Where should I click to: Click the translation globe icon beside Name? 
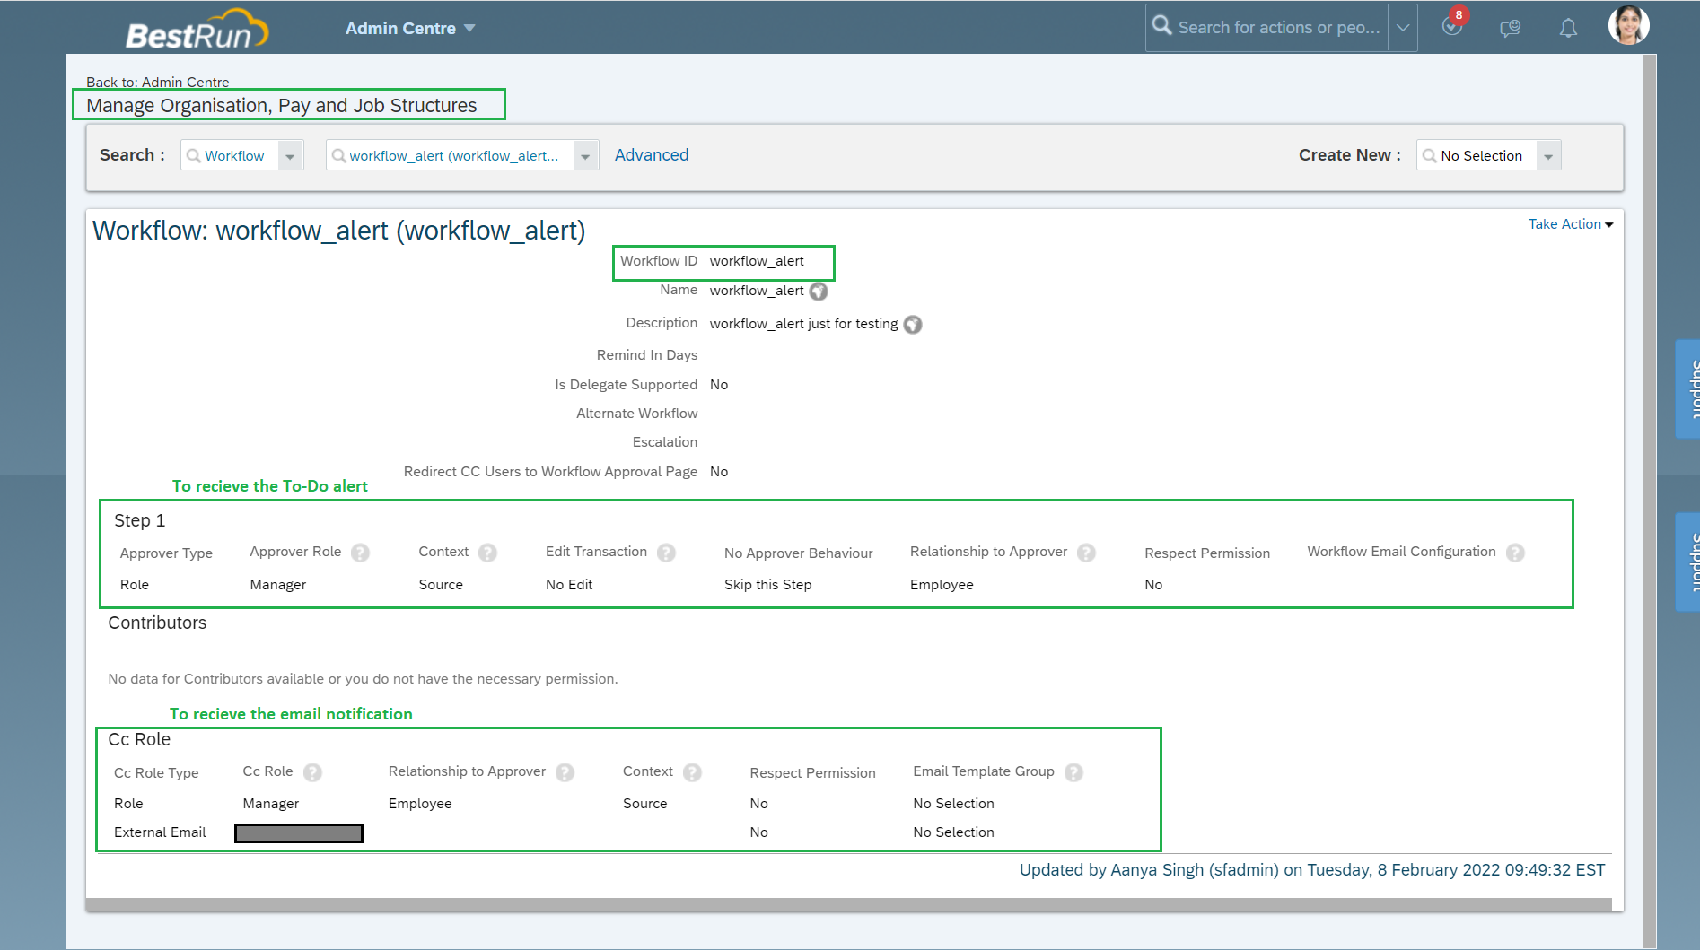click(x=819, y=292)
